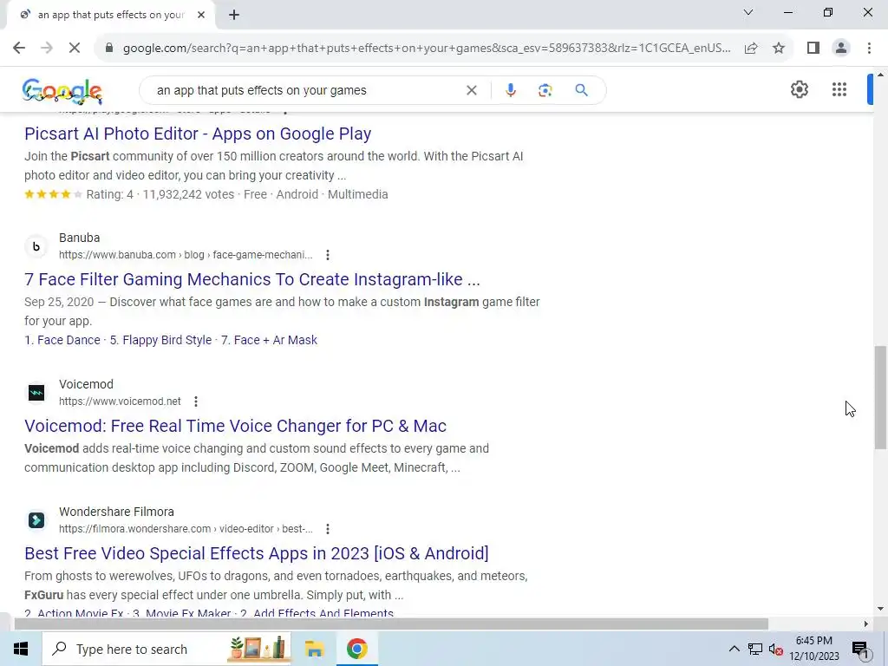Click the filmora.wondershare.com URL breadcrumb
This screenshot has height=666, width=888.
[x=186, y=529]
